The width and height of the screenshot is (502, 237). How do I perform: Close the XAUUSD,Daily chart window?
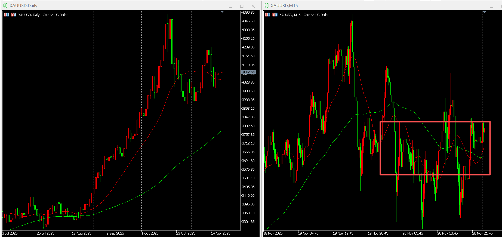pos(253,6)
